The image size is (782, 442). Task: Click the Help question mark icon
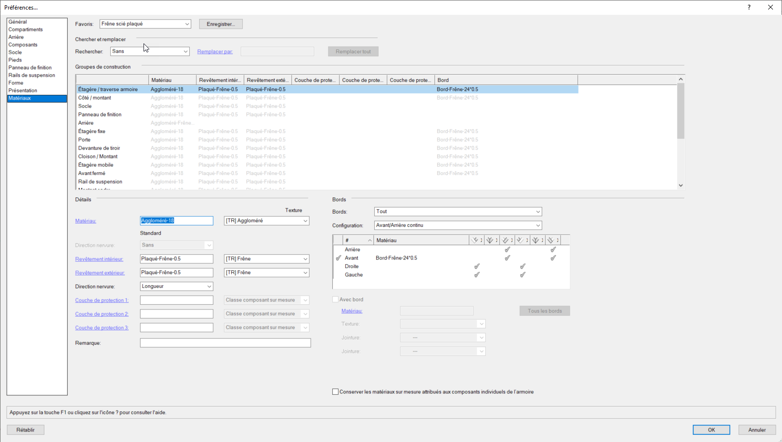[x=748, y=7]
